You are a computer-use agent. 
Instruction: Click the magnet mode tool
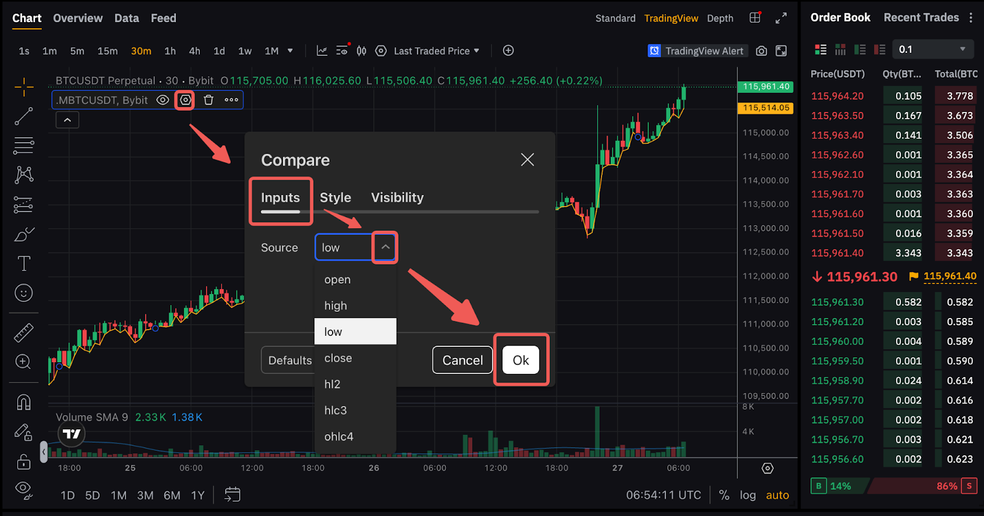point(23,402)
